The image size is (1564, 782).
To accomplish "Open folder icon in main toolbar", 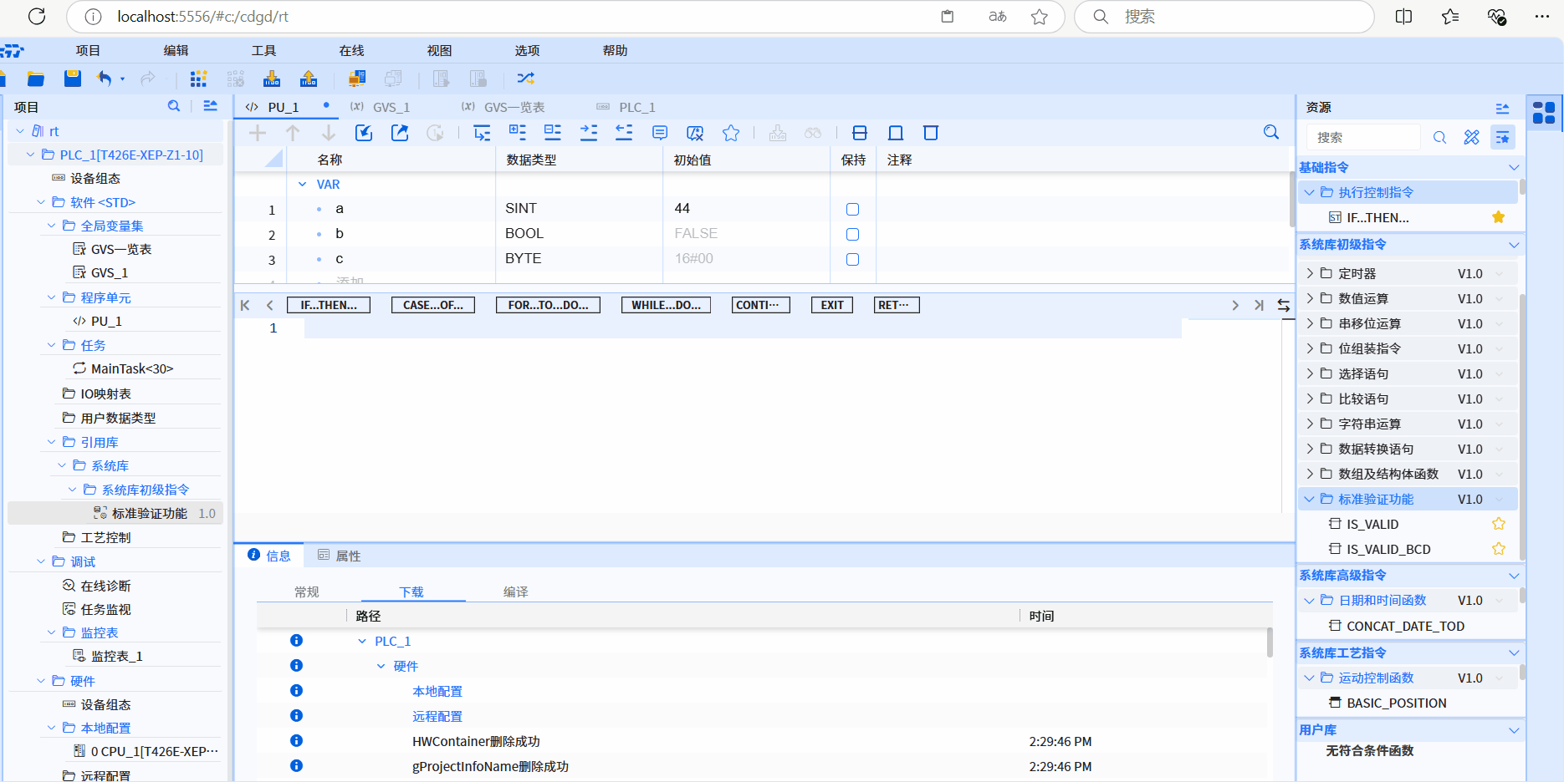I will [35, 78].
